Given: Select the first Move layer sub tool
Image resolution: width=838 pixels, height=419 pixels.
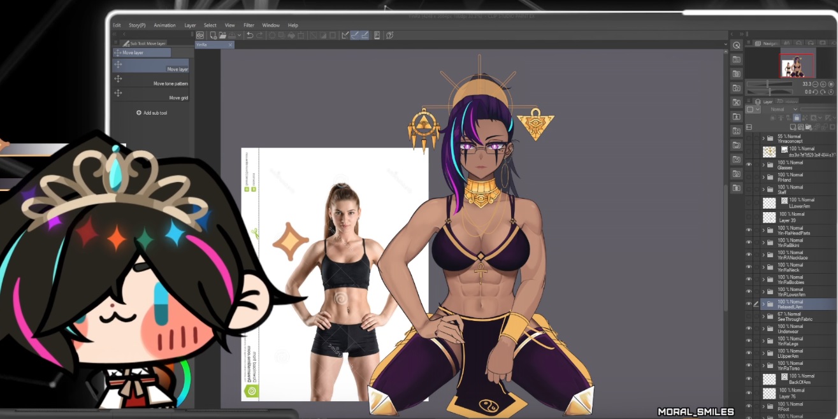Looking at the screenshot, I should pyautogui.click(x=150, y=66).
